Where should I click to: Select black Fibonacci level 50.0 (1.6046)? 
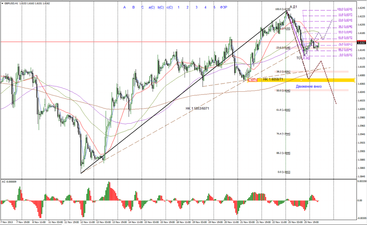(283, 91)
